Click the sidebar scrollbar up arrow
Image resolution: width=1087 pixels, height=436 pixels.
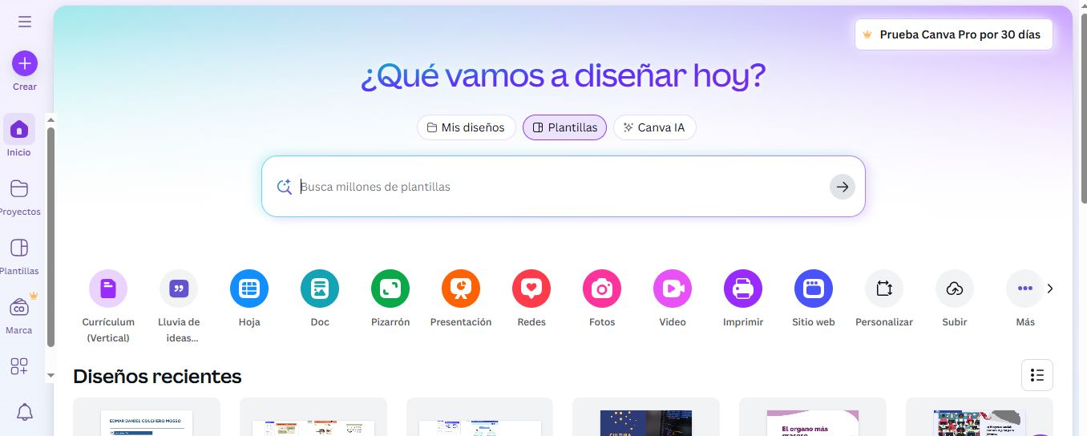(x=51, y=120)
